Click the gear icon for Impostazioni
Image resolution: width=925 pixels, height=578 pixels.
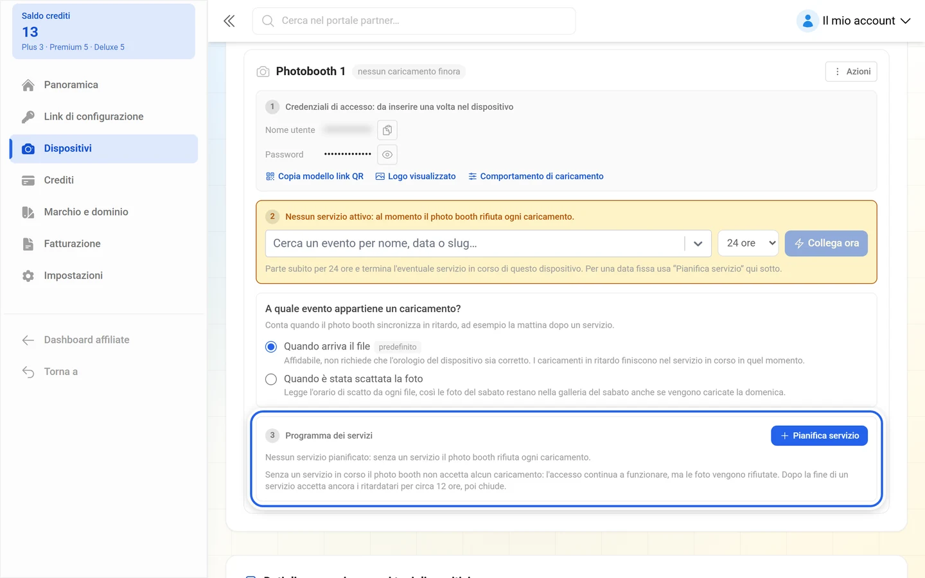28,276
